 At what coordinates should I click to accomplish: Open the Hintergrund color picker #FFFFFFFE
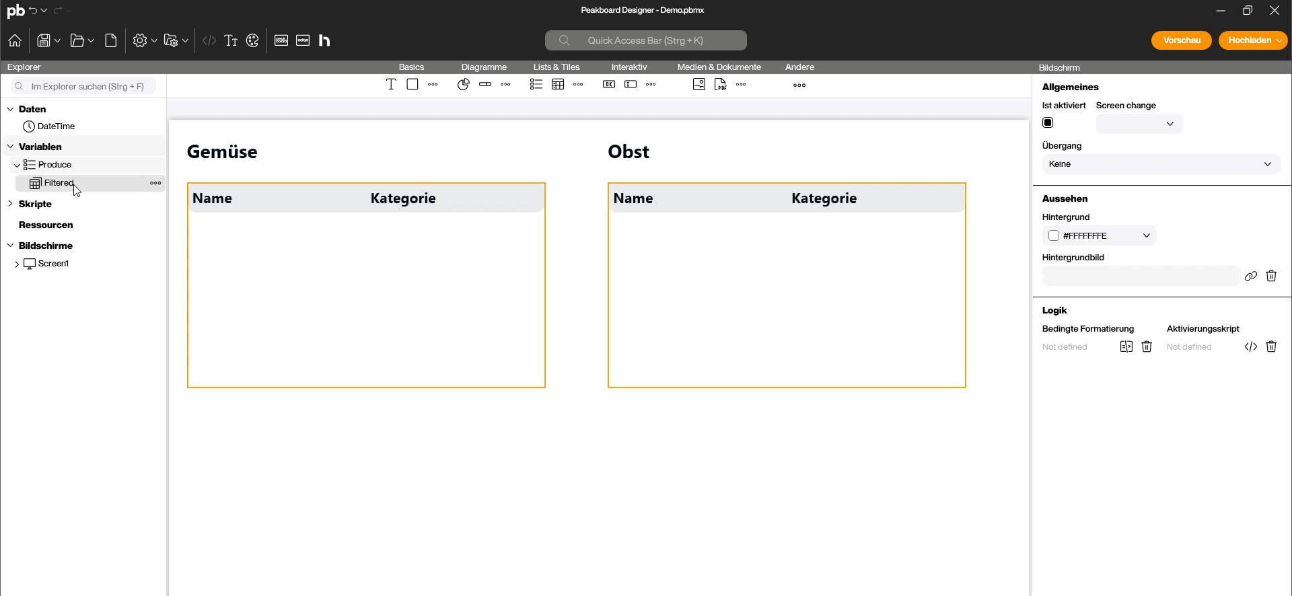[x=1099, y=236]
